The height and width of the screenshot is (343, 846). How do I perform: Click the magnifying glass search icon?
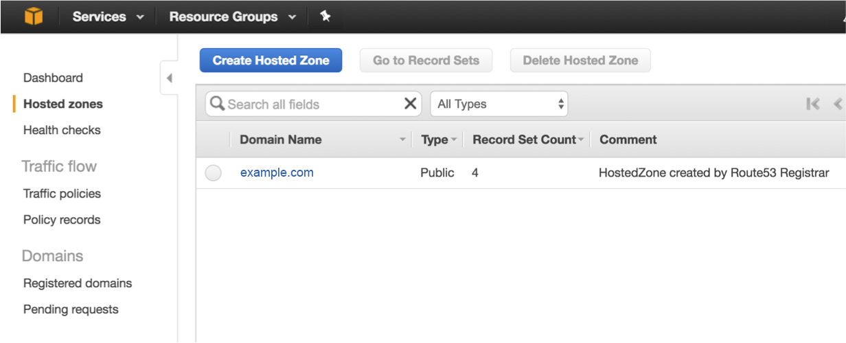[217, 104]
